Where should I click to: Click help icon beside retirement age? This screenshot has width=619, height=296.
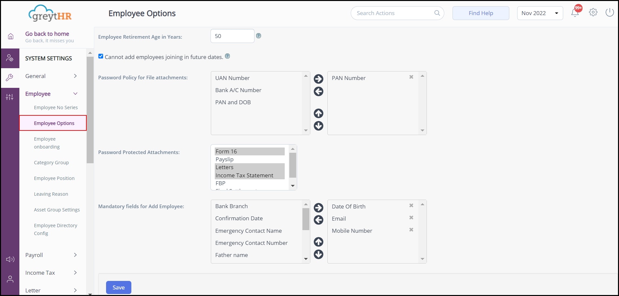pyautogui.click(x=259, y=36)
